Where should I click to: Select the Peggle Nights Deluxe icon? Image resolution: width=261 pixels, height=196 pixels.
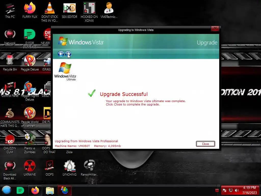pos(30,91)
